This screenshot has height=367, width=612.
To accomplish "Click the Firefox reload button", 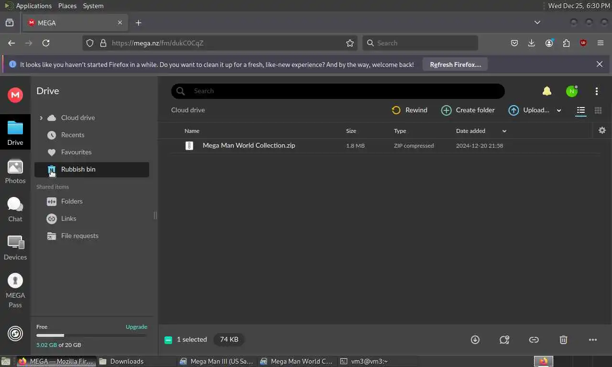I will pos(46,43).
